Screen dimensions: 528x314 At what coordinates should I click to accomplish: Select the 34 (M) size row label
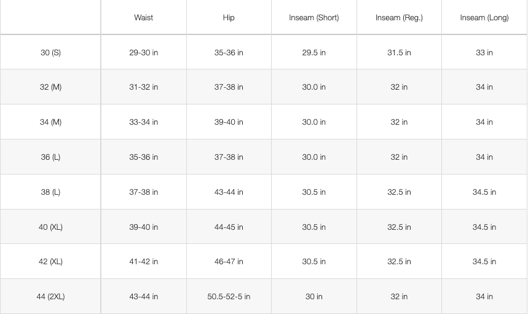(50, 122)
